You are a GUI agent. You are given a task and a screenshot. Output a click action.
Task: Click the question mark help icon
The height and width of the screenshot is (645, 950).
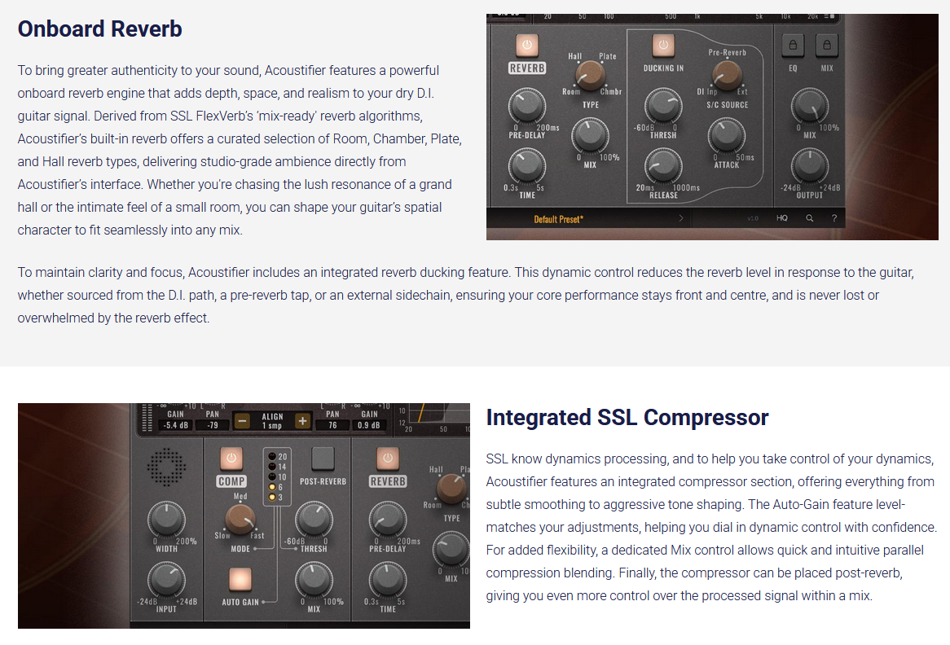[834, 218]
